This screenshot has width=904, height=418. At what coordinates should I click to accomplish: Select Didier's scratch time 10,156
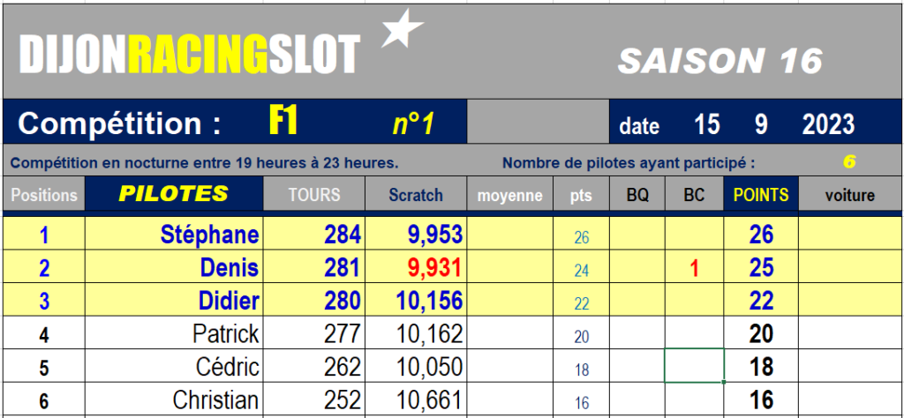click(x=416, y=300)
